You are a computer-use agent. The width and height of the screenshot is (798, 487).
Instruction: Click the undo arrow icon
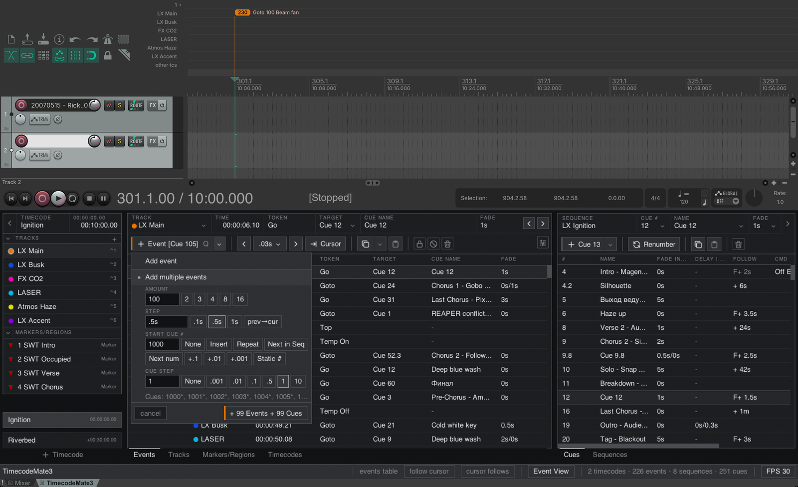pos(75,39)
